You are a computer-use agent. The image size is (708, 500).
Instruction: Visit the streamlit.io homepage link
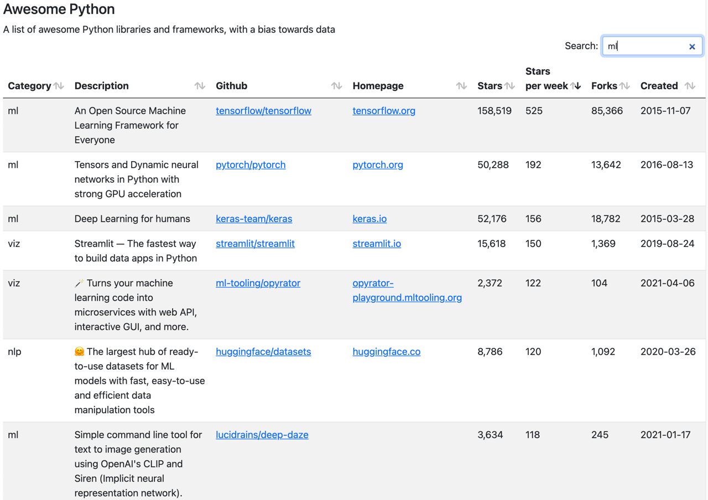click(x=377, y=244)
